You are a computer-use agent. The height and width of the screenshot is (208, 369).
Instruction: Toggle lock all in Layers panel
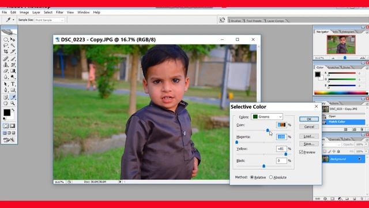[338, 151]
